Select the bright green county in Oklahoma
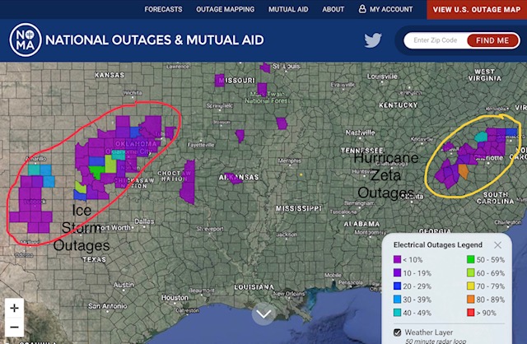Image resolution: width=527 pixels, height=344 pixels. 96,172
